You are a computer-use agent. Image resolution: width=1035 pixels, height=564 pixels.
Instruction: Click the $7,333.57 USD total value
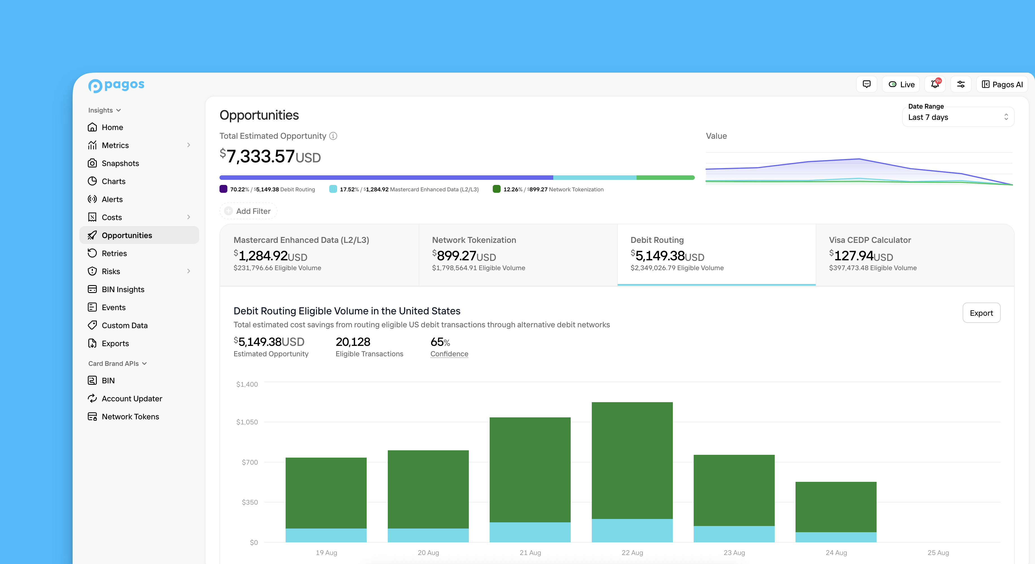tap(270, 156)
